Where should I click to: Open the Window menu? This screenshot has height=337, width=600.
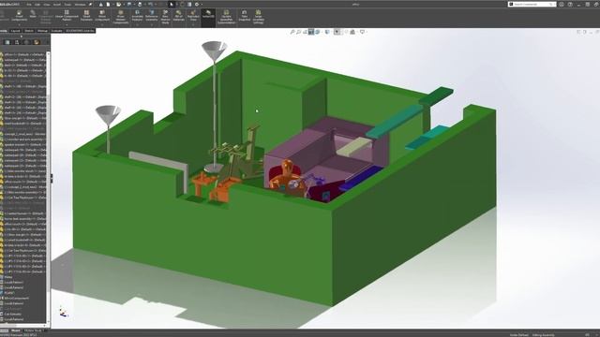(x=80, y=4)
